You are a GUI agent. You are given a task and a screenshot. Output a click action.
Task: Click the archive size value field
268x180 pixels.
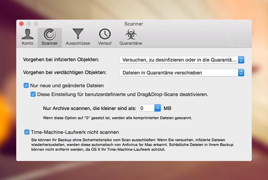pos(147,108)
